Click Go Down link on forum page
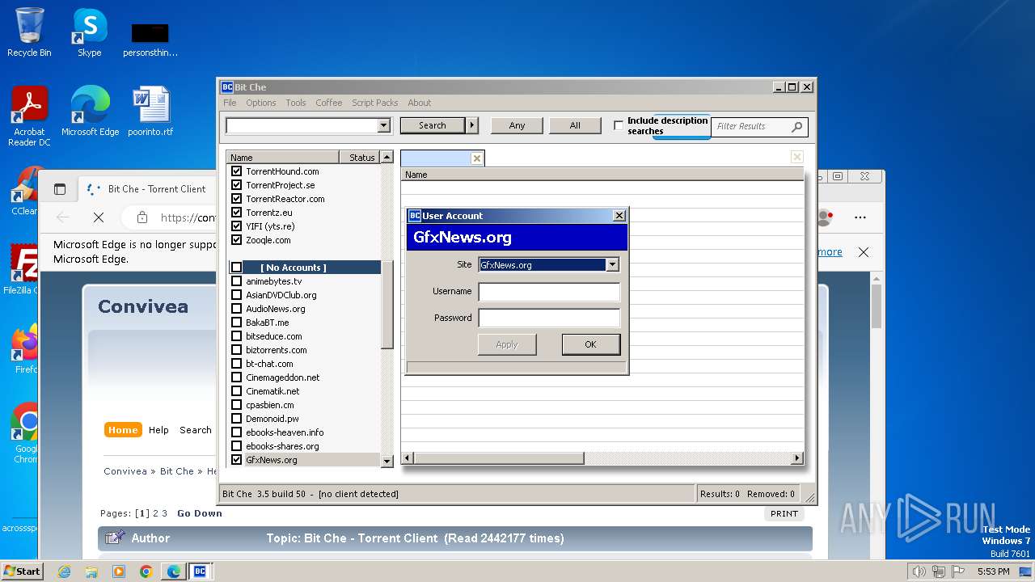The image size is (1035, 582). click(200, 513)
